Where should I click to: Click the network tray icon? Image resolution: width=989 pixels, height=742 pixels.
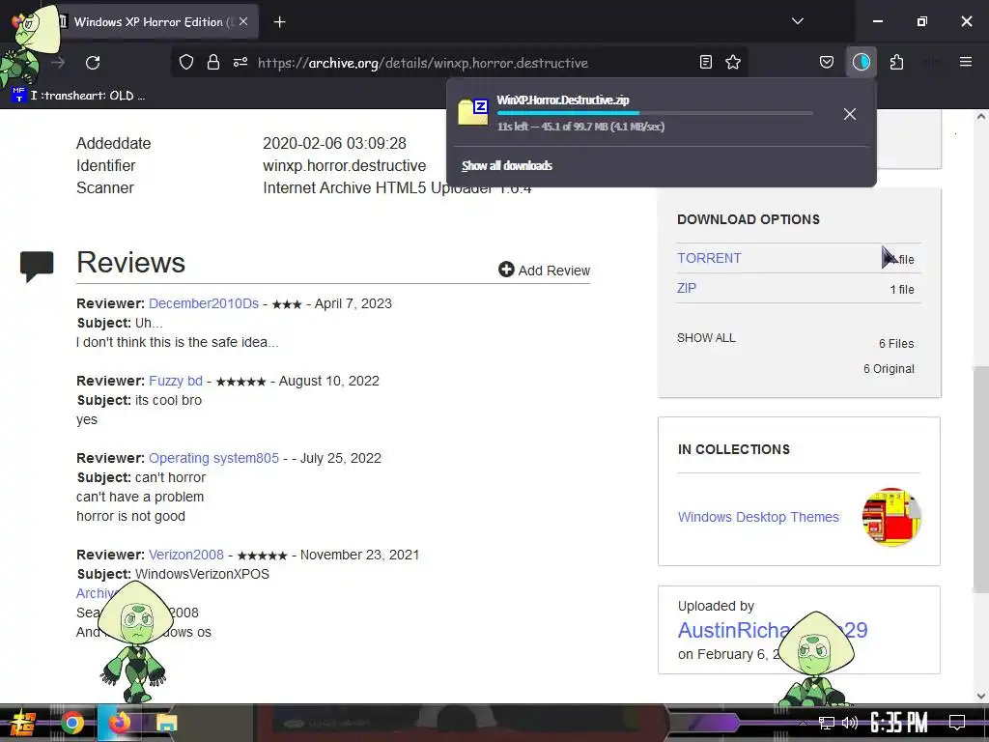pos(827,723)
